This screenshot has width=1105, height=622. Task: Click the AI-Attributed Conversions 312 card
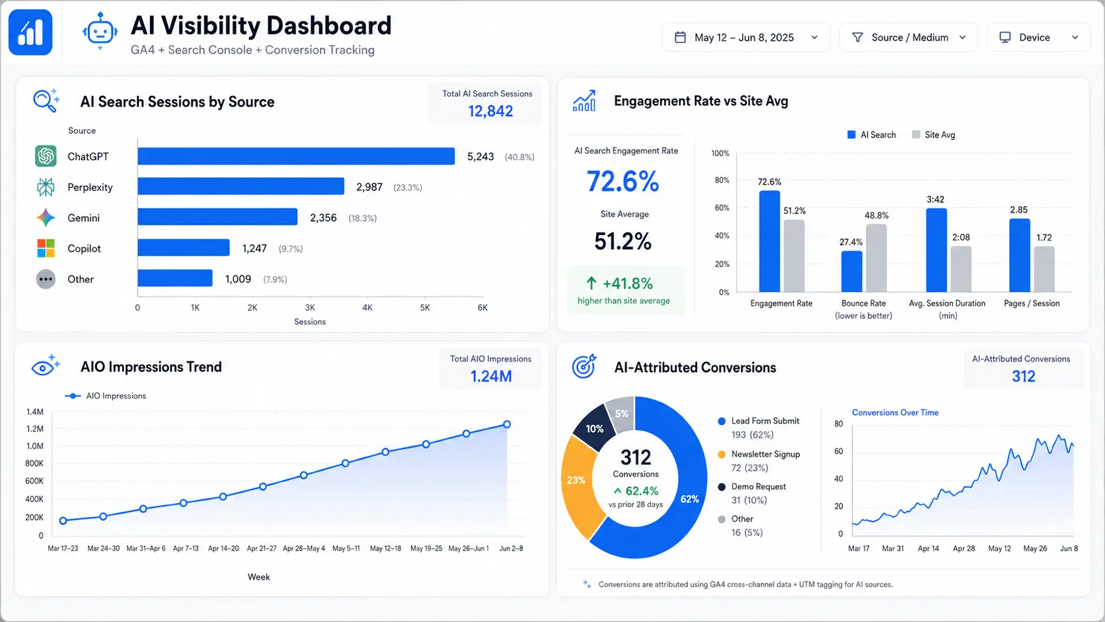point(1023,368)
